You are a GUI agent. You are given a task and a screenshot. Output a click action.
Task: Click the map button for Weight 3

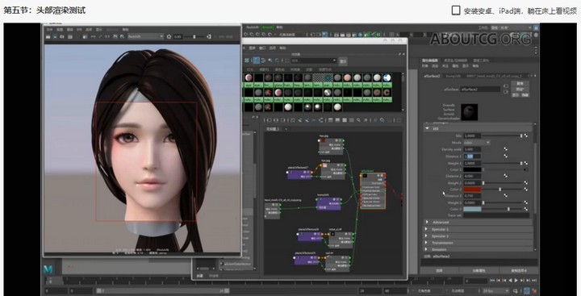pyautogui.click(x=526, y=202)
